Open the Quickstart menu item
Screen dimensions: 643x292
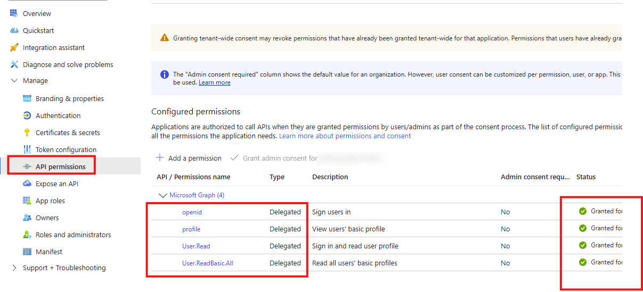(38, 30)
